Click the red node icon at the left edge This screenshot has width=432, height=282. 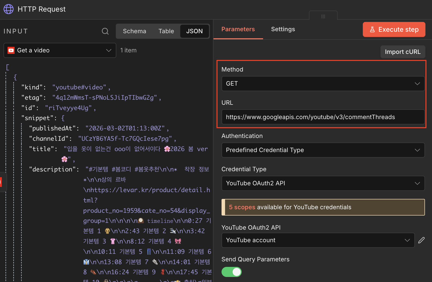click(x=1, y=182)
